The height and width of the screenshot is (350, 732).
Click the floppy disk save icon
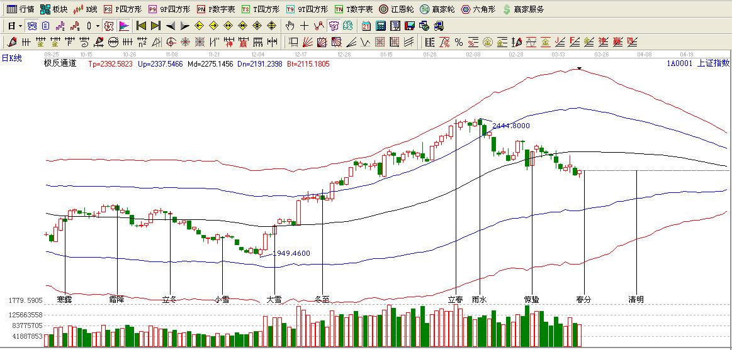(409, 26)
